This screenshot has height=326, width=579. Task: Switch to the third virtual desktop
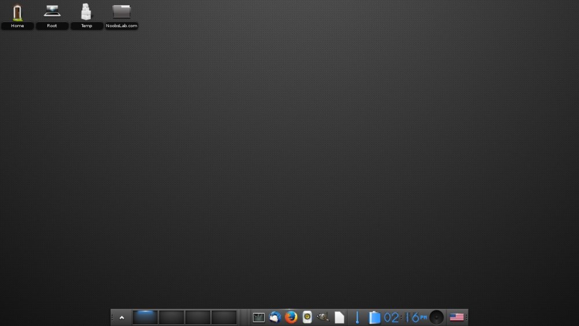tap(197, 317)
